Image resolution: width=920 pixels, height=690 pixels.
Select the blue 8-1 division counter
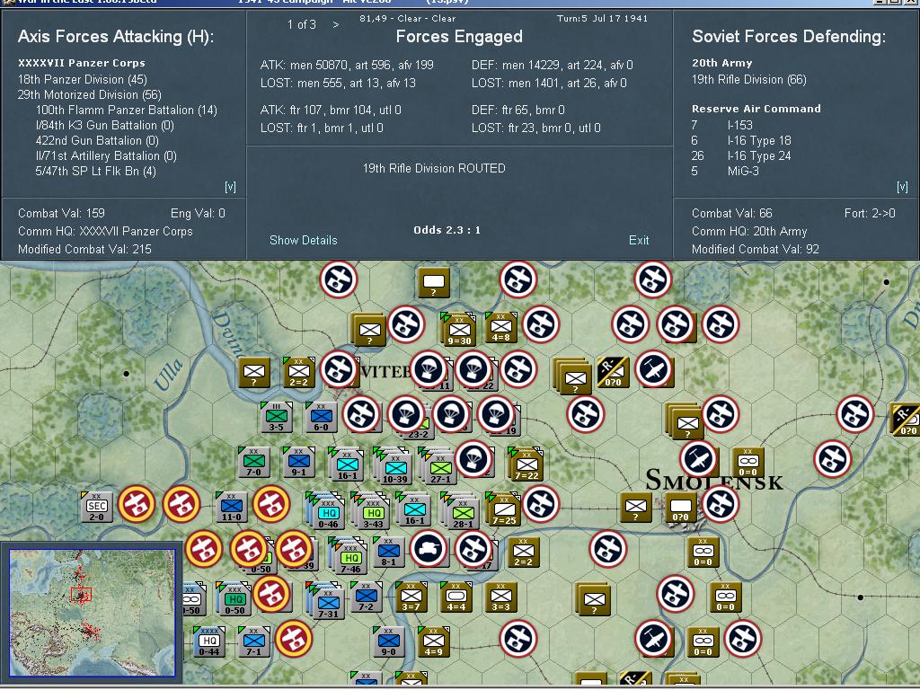[388, 552]
